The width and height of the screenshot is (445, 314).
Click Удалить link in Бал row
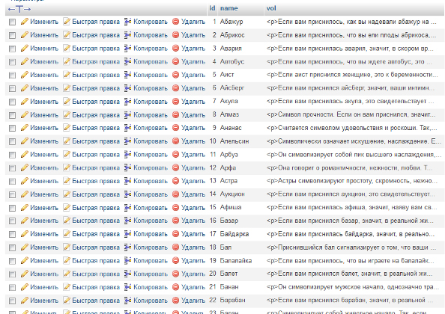tap(193, 247)
